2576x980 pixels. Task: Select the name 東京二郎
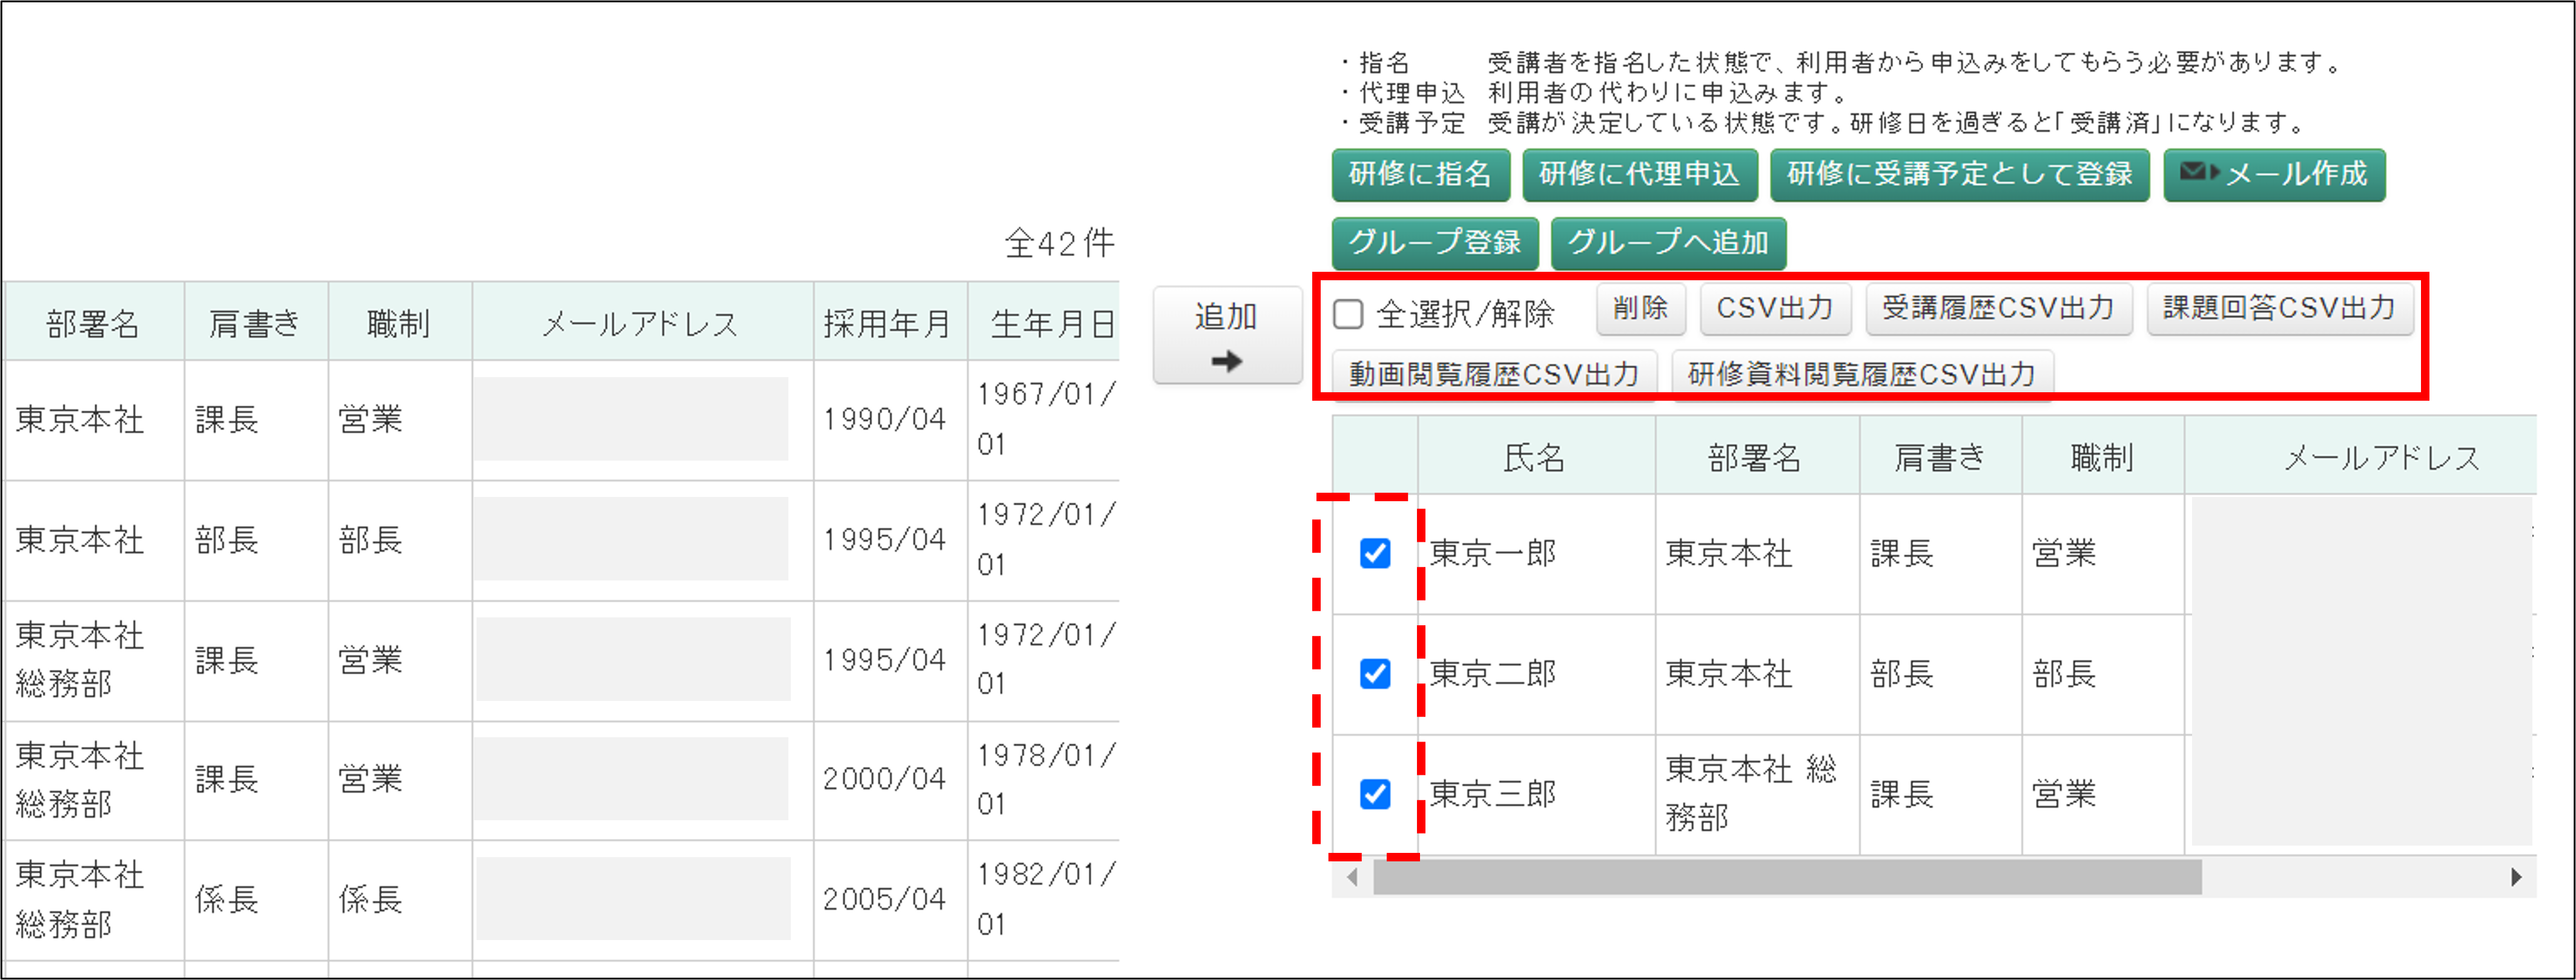(x=1492, y=673)
